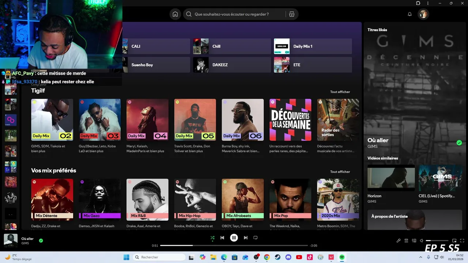468x263 pixels.
Task: Expand hidden system tray icons chevron
Action: (422, 257)
